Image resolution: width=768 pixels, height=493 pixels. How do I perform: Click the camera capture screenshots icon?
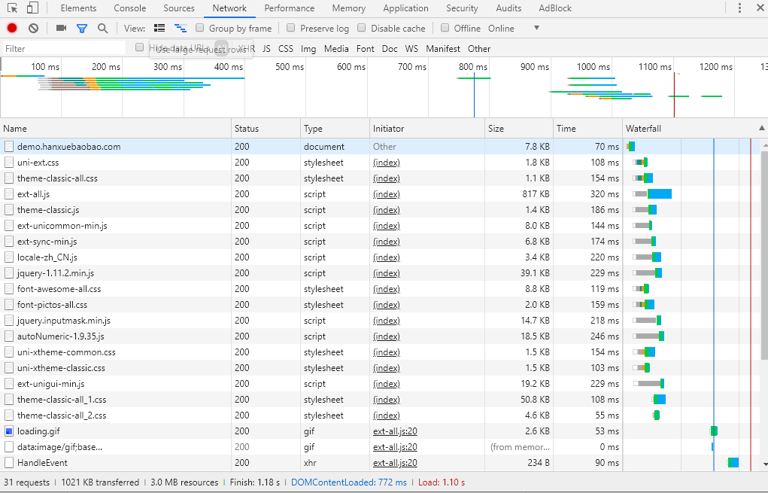click(x=61, y=29)
